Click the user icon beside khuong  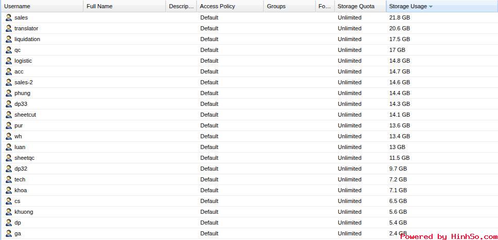(x=9, y=211)
